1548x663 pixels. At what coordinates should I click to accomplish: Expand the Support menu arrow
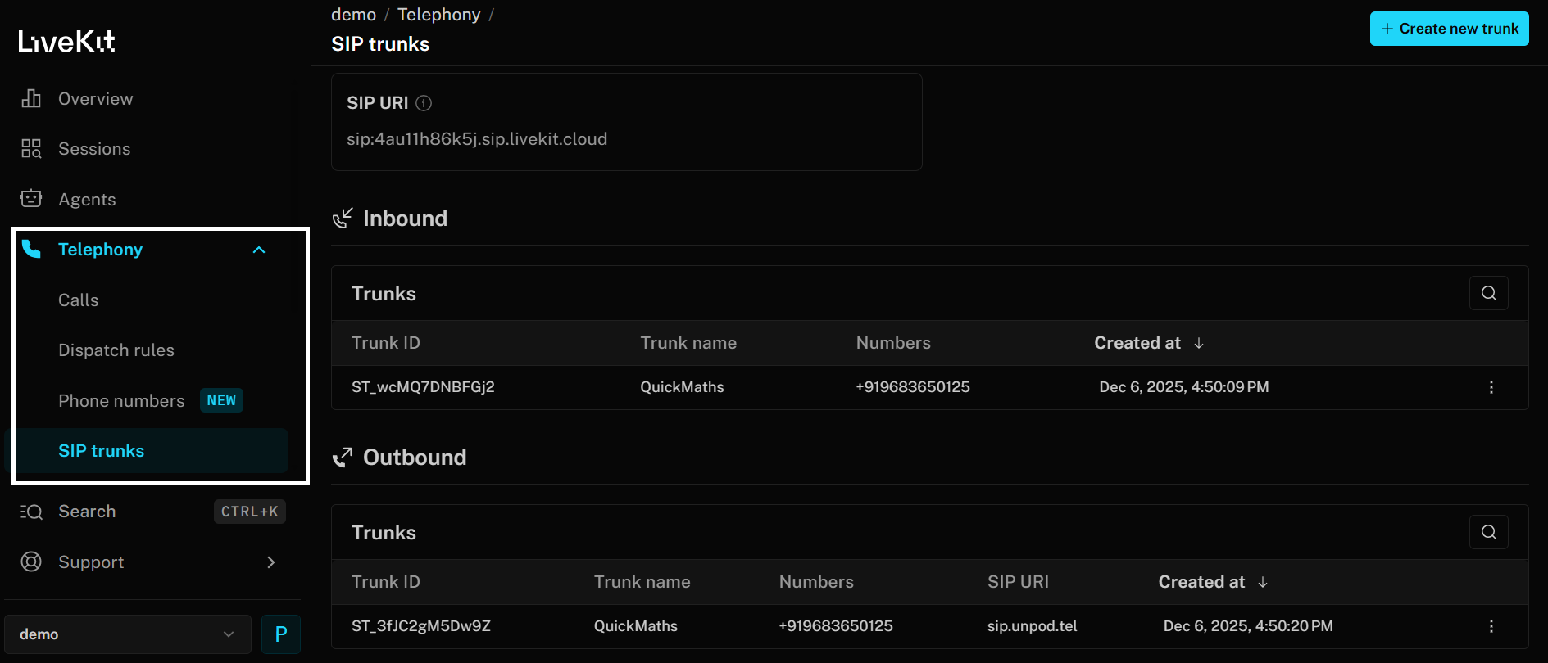coord(271,562)
